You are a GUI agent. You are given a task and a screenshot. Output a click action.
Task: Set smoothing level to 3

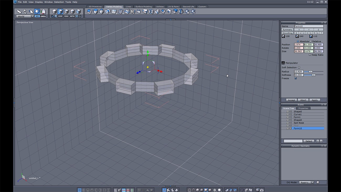tap(307, 33)
